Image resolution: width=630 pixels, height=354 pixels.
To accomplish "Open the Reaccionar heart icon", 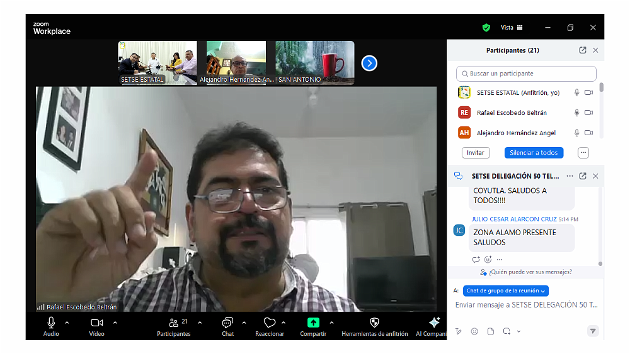I will (270, 323).
